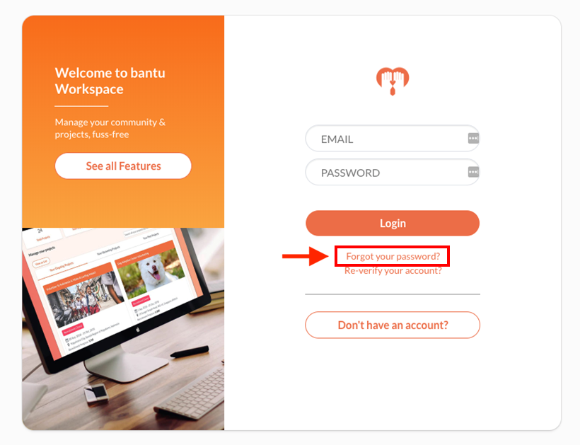Click the Manage your community tagline text
Screen dimensions: 580x445
coord(110,128)
